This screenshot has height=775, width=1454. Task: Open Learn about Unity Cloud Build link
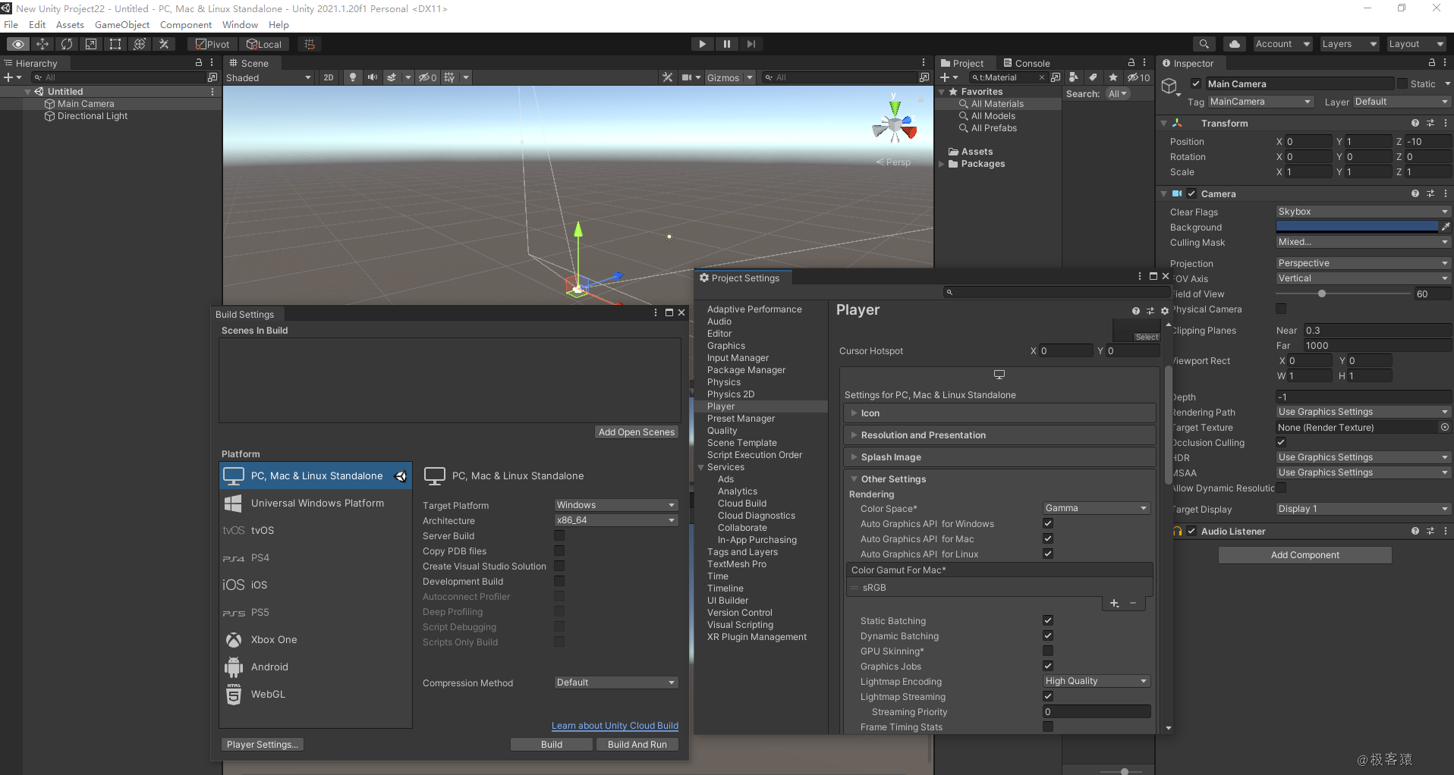pos(615,726)
